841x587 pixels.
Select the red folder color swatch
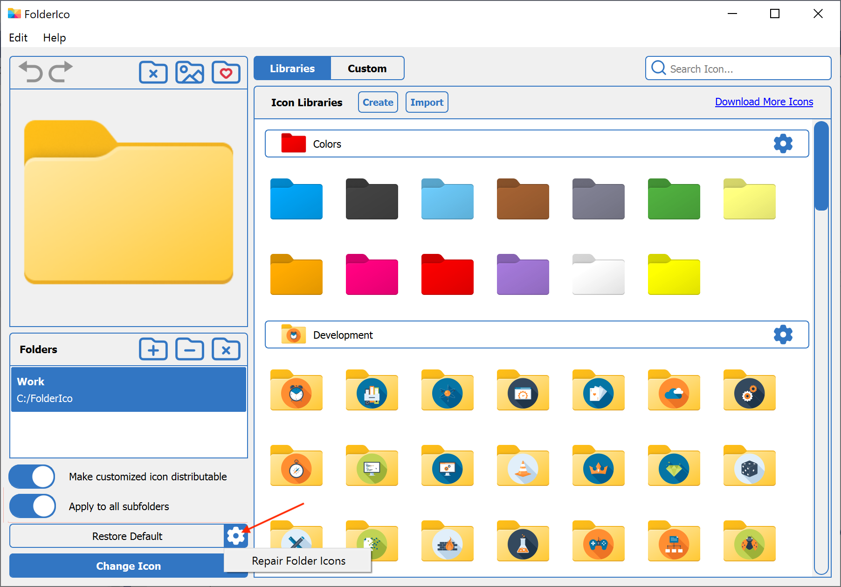(x=447, y=275)
